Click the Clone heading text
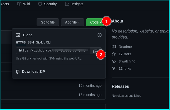The width and height of the screenshot is (170, 110). pos(28,35)
